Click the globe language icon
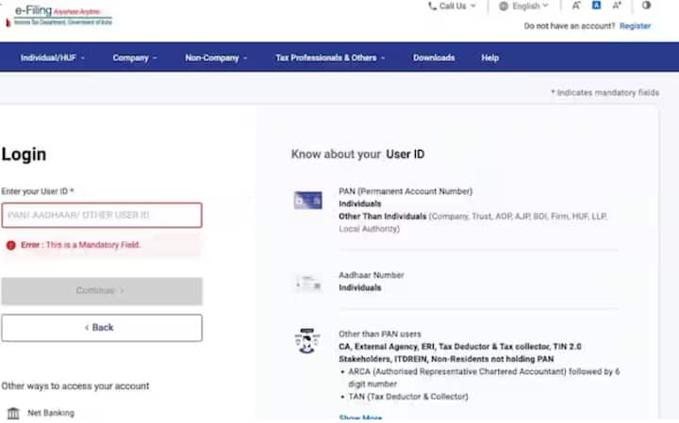 click(504, 6)
